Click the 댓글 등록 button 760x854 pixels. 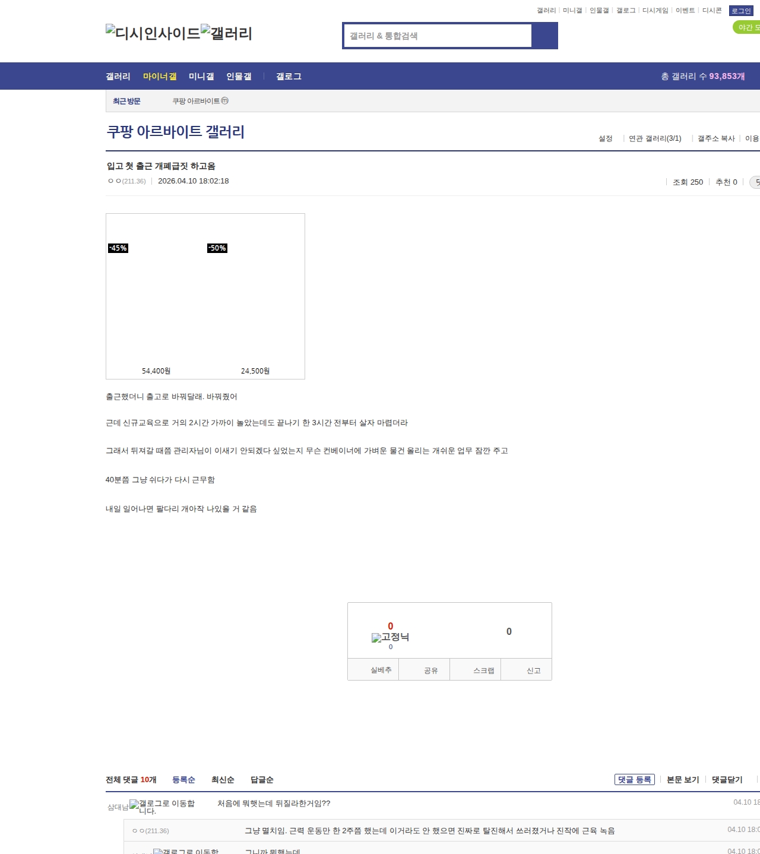tap(634, 780)
